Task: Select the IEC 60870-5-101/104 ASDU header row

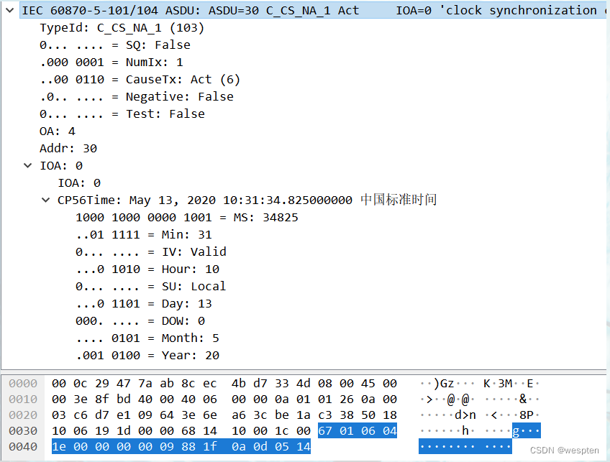Action: coord(313,11)
